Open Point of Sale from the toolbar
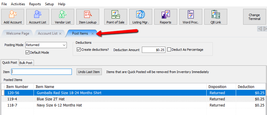The height and width of the screenshot is (115, 267). pos(116,17)
